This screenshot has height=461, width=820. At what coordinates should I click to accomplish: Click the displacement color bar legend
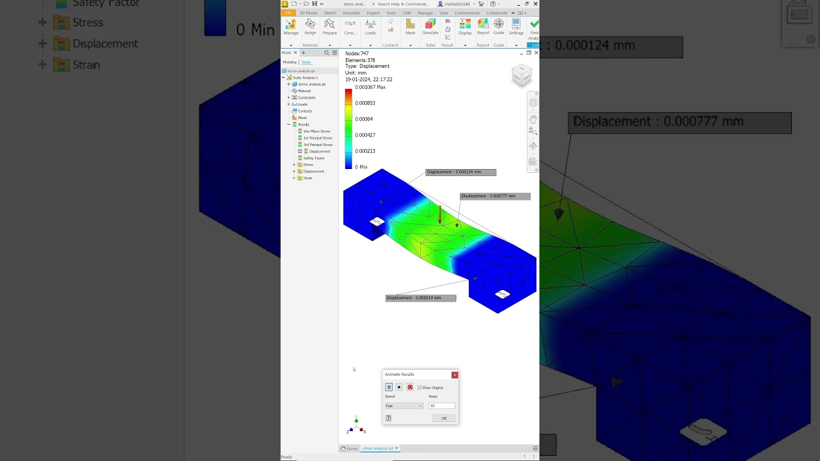click(348, 129)
